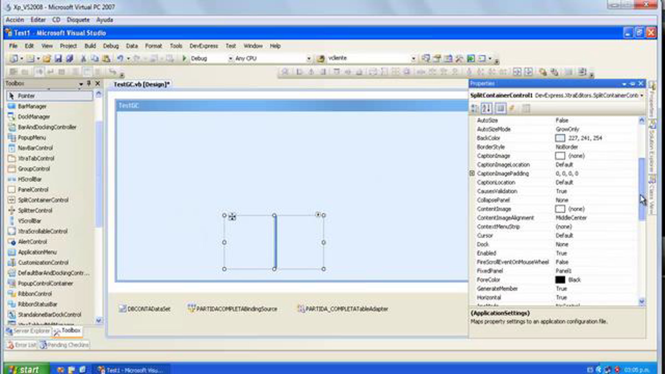
Task: Select DBCONTADataSet in the component tray
Action: click(x=145, y=309)
